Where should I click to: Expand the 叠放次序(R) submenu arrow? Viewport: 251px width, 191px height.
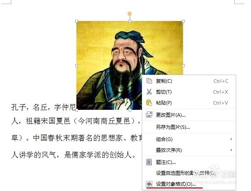tap(231, 150)
